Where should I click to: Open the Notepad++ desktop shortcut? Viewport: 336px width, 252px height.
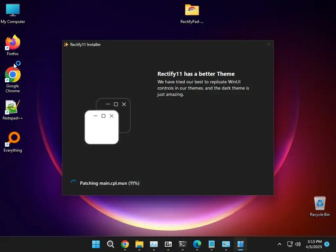13,110
